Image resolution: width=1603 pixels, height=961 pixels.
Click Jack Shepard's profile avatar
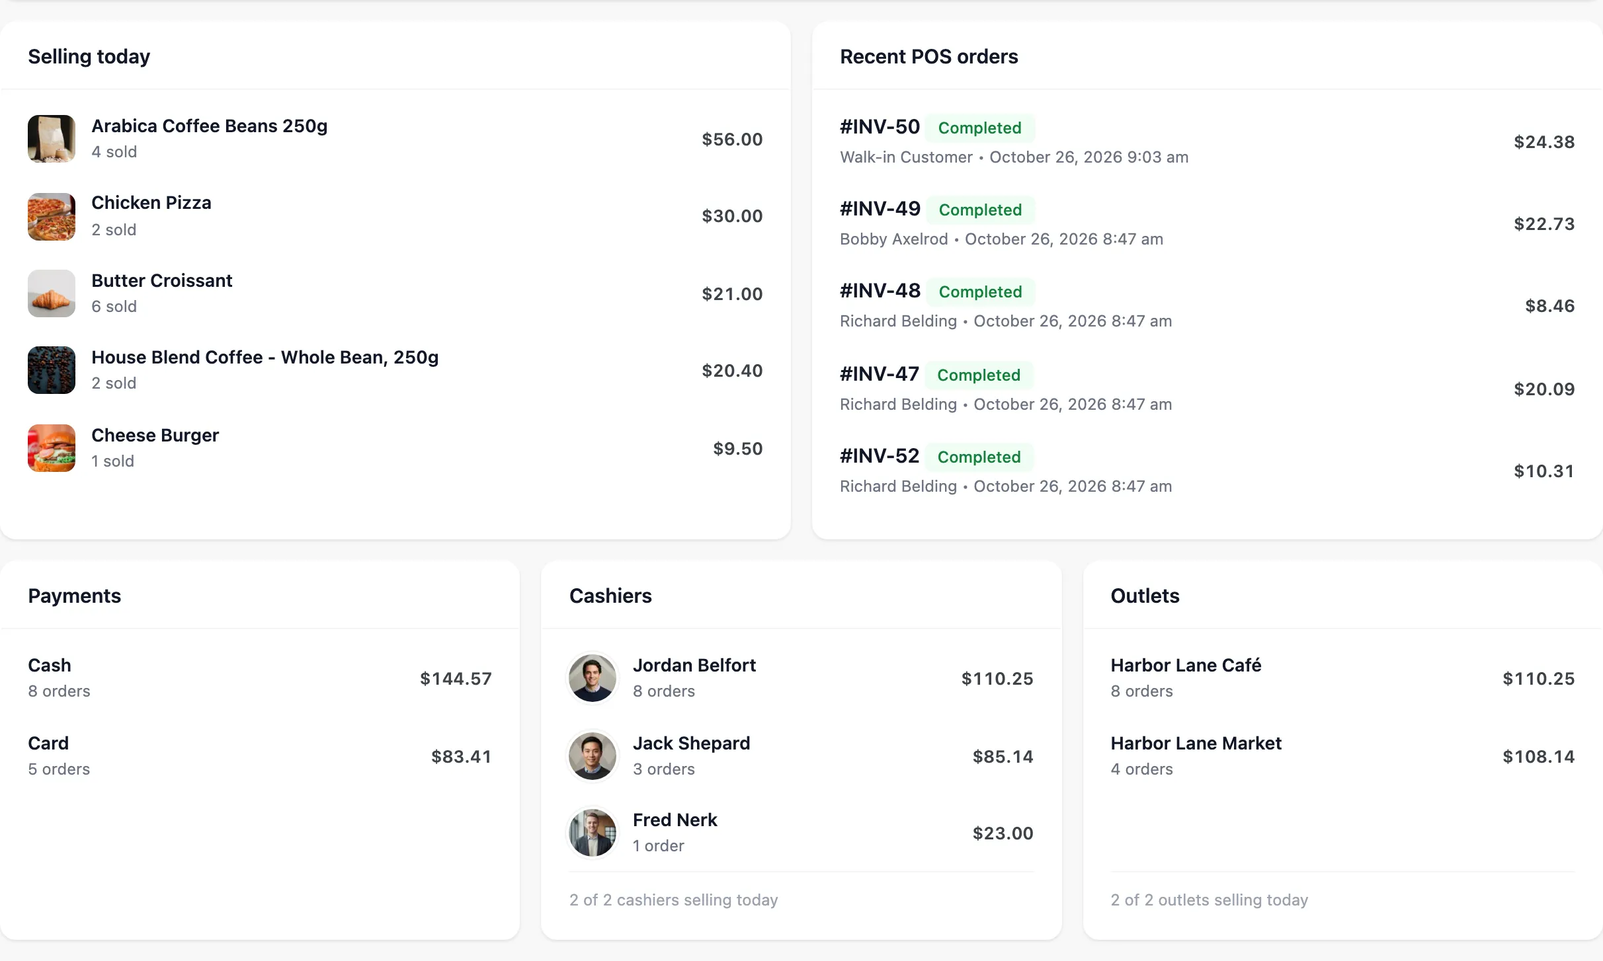click(593, 756)
